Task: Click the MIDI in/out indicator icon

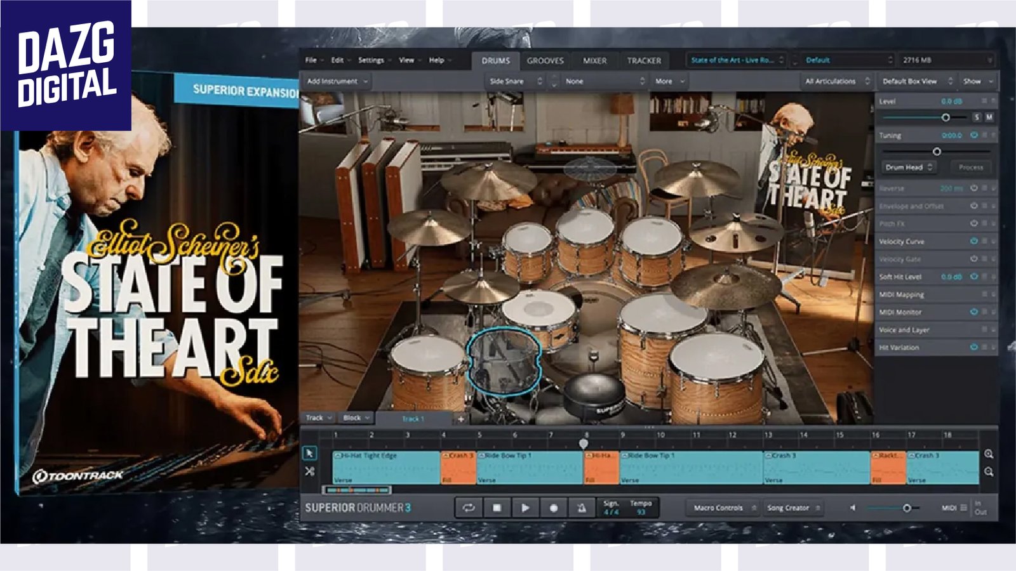Action: point(964,508)
